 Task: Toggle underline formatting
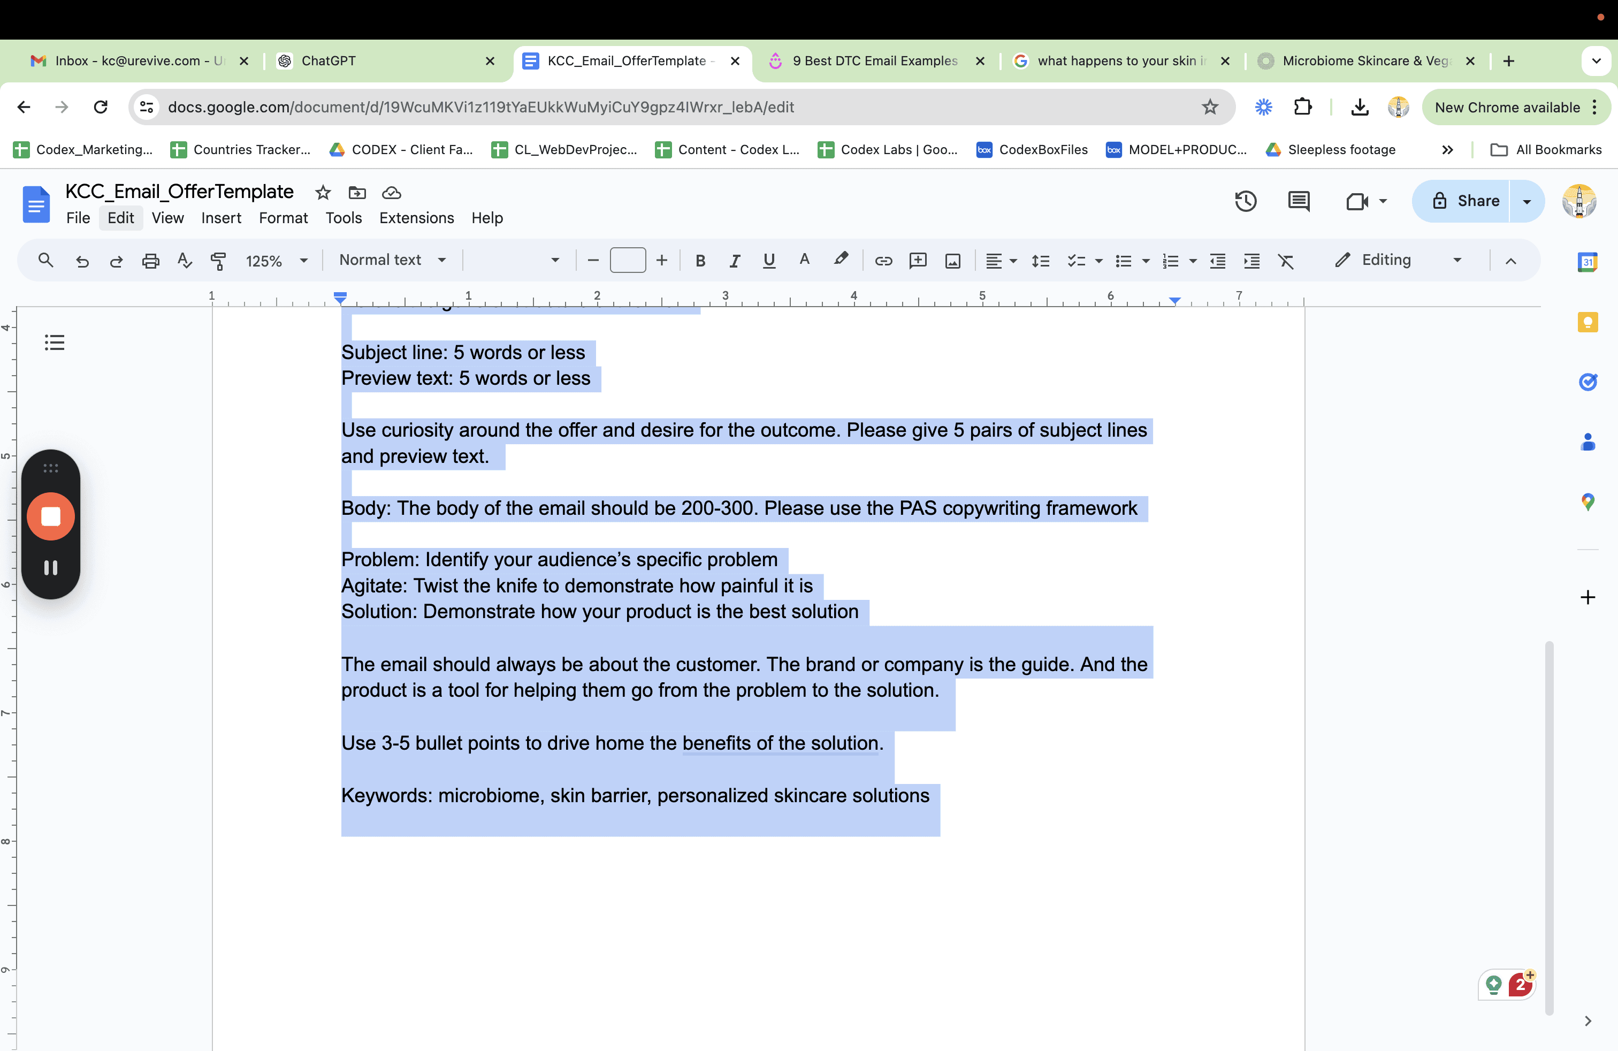point(769,261)
